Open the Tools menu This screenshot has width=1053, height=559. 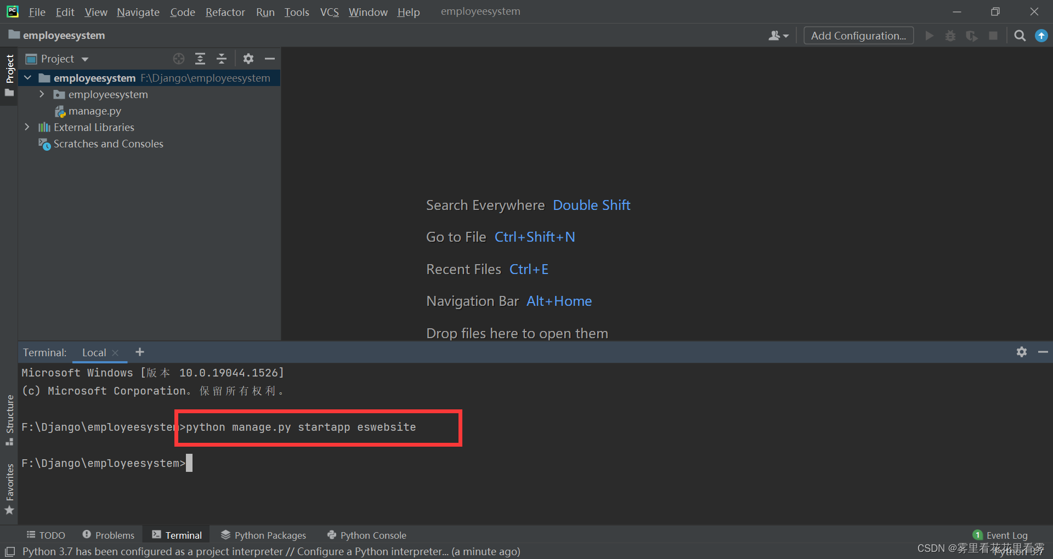(297, 12)
